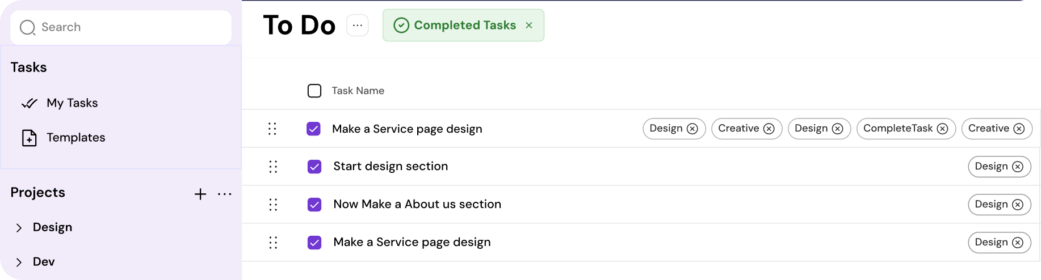The image size is (1041, 280).
Task: Remove the CompleteTask tag
Action: [943, 129]
